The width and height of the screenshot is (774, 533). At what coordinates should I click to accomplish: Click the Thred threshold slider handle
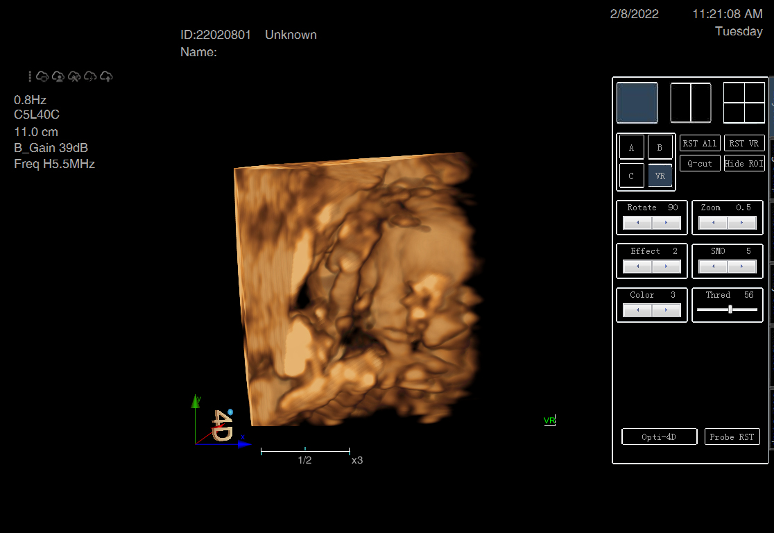point(730,310)
